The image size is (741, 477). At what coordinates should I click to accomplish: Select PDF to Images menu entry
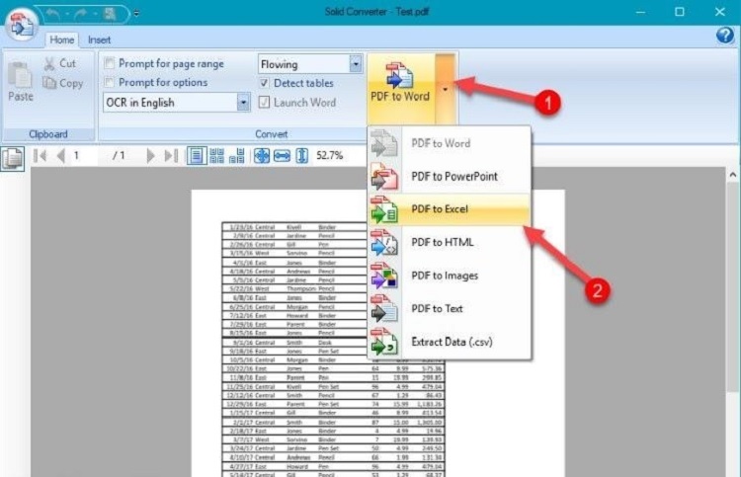[x=449, y=276]
